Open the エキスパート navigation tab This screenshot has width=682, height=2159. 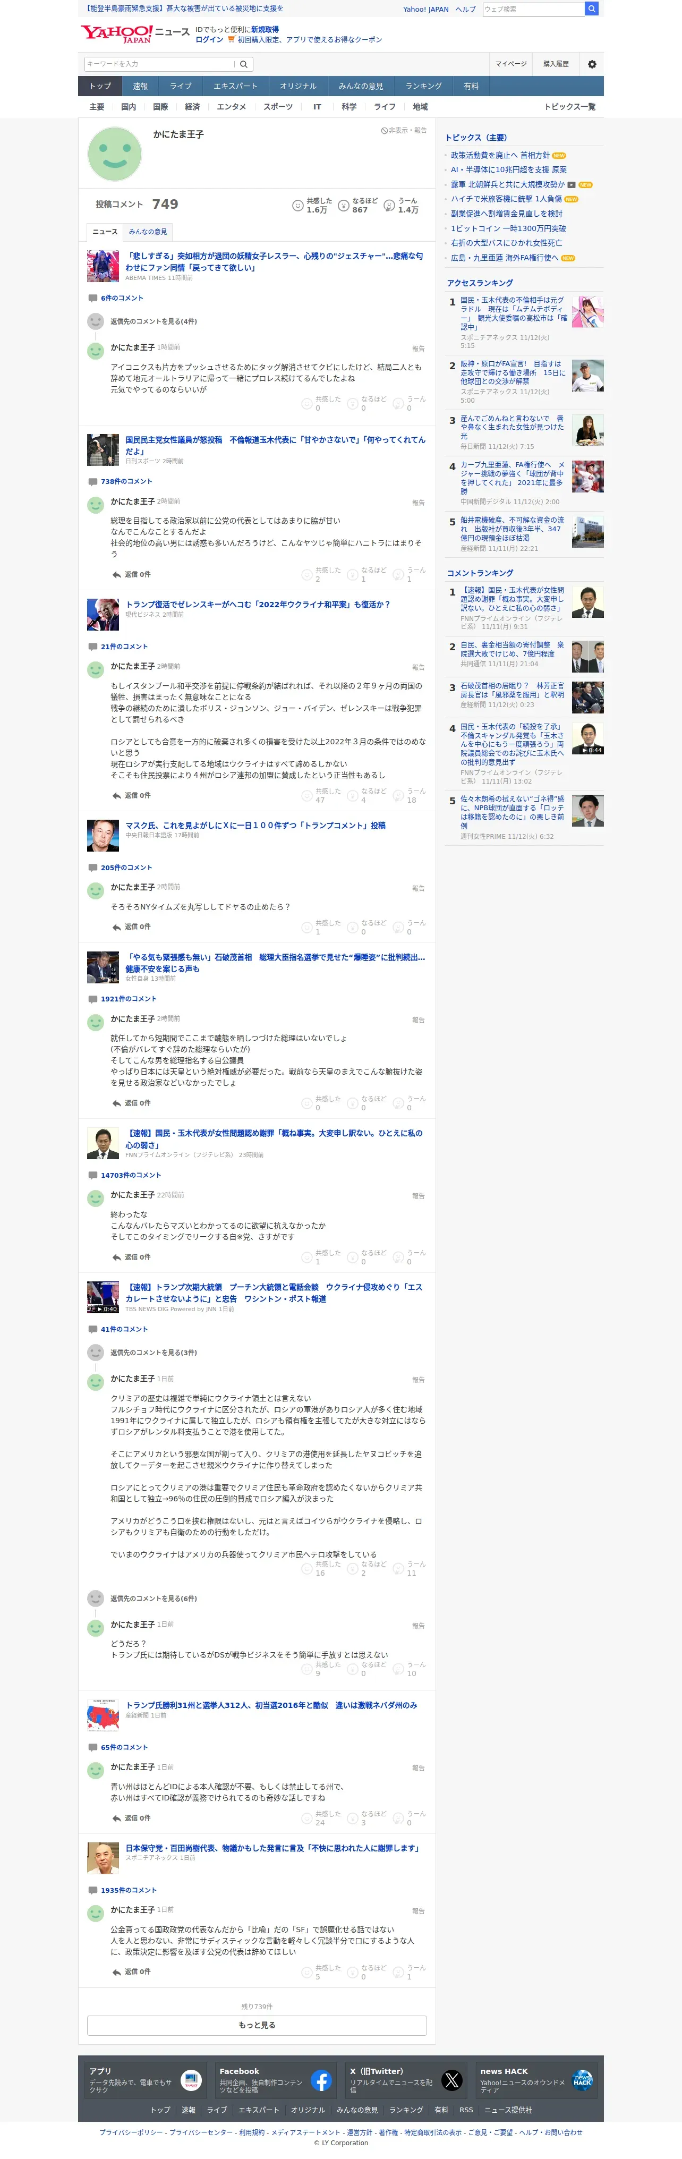click(x=235, y=86)
